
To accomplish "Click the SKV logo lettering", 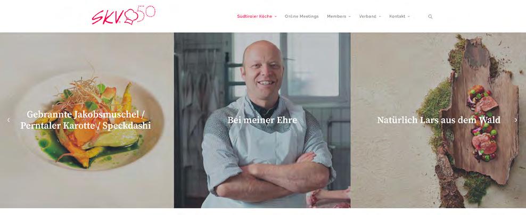I will point(108,17).
